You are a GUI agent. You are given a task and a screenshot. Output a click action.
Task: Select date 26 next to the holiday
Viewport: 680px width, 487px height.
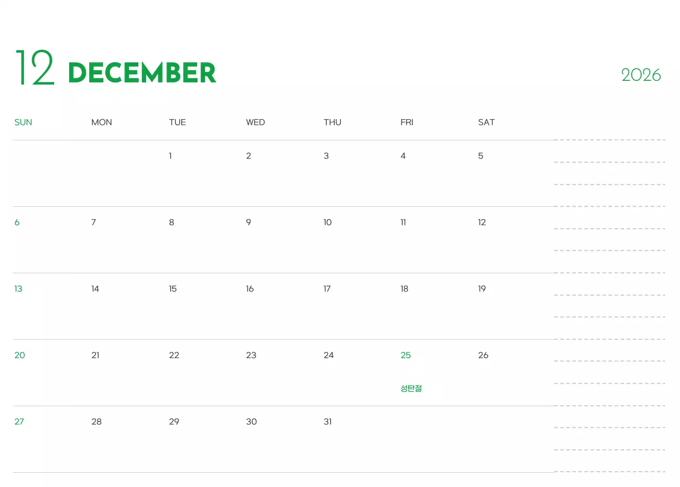click(483, 355)
